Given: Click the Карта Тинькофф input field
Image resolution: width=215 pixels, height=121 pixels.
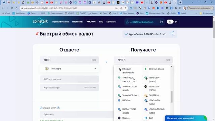Looking at the screenshot, I should click(70, 87).
